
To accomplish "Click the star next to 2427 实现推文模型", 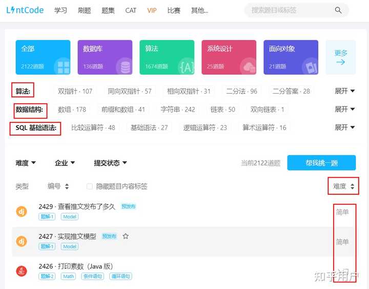I will coord(126,236).
